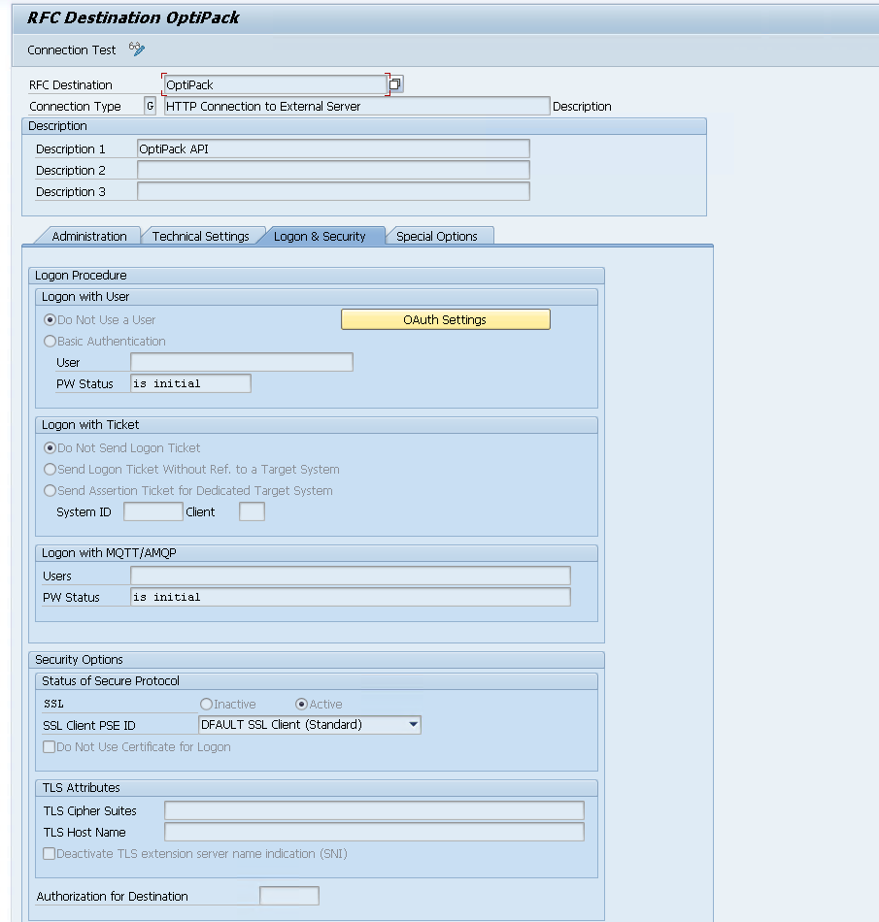Switch to the Administration tab
The height and width of the screenshot is (922, 879).
pos(88,236)
